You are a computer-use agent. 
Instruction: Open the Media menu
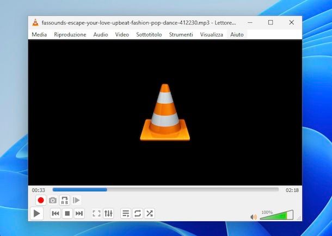pos(39,34)
